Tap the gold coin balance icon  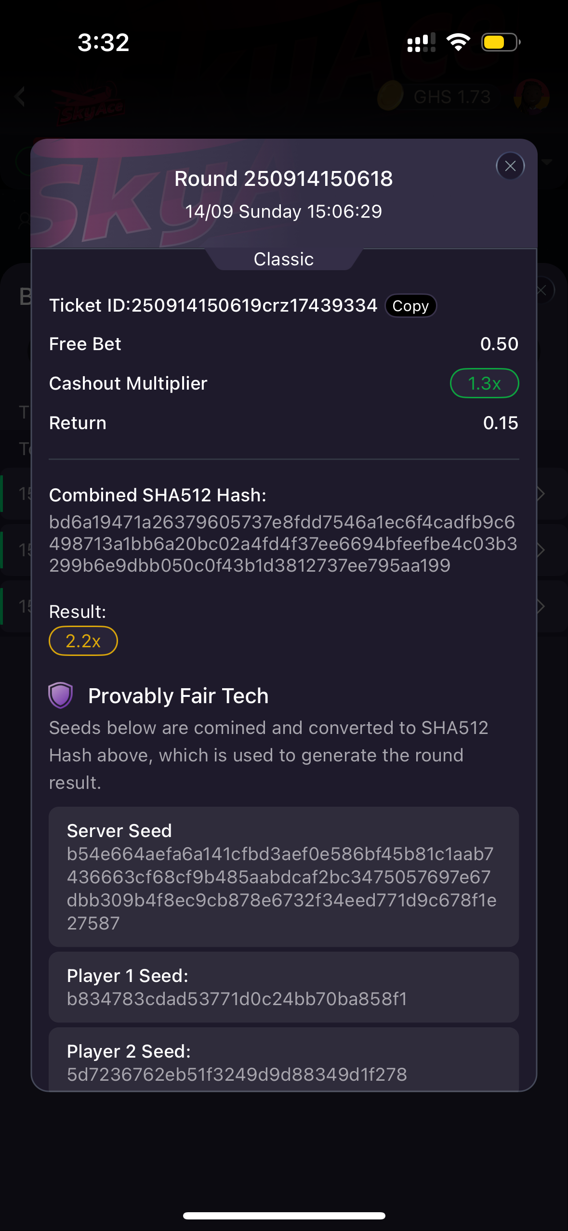point(390,95)
